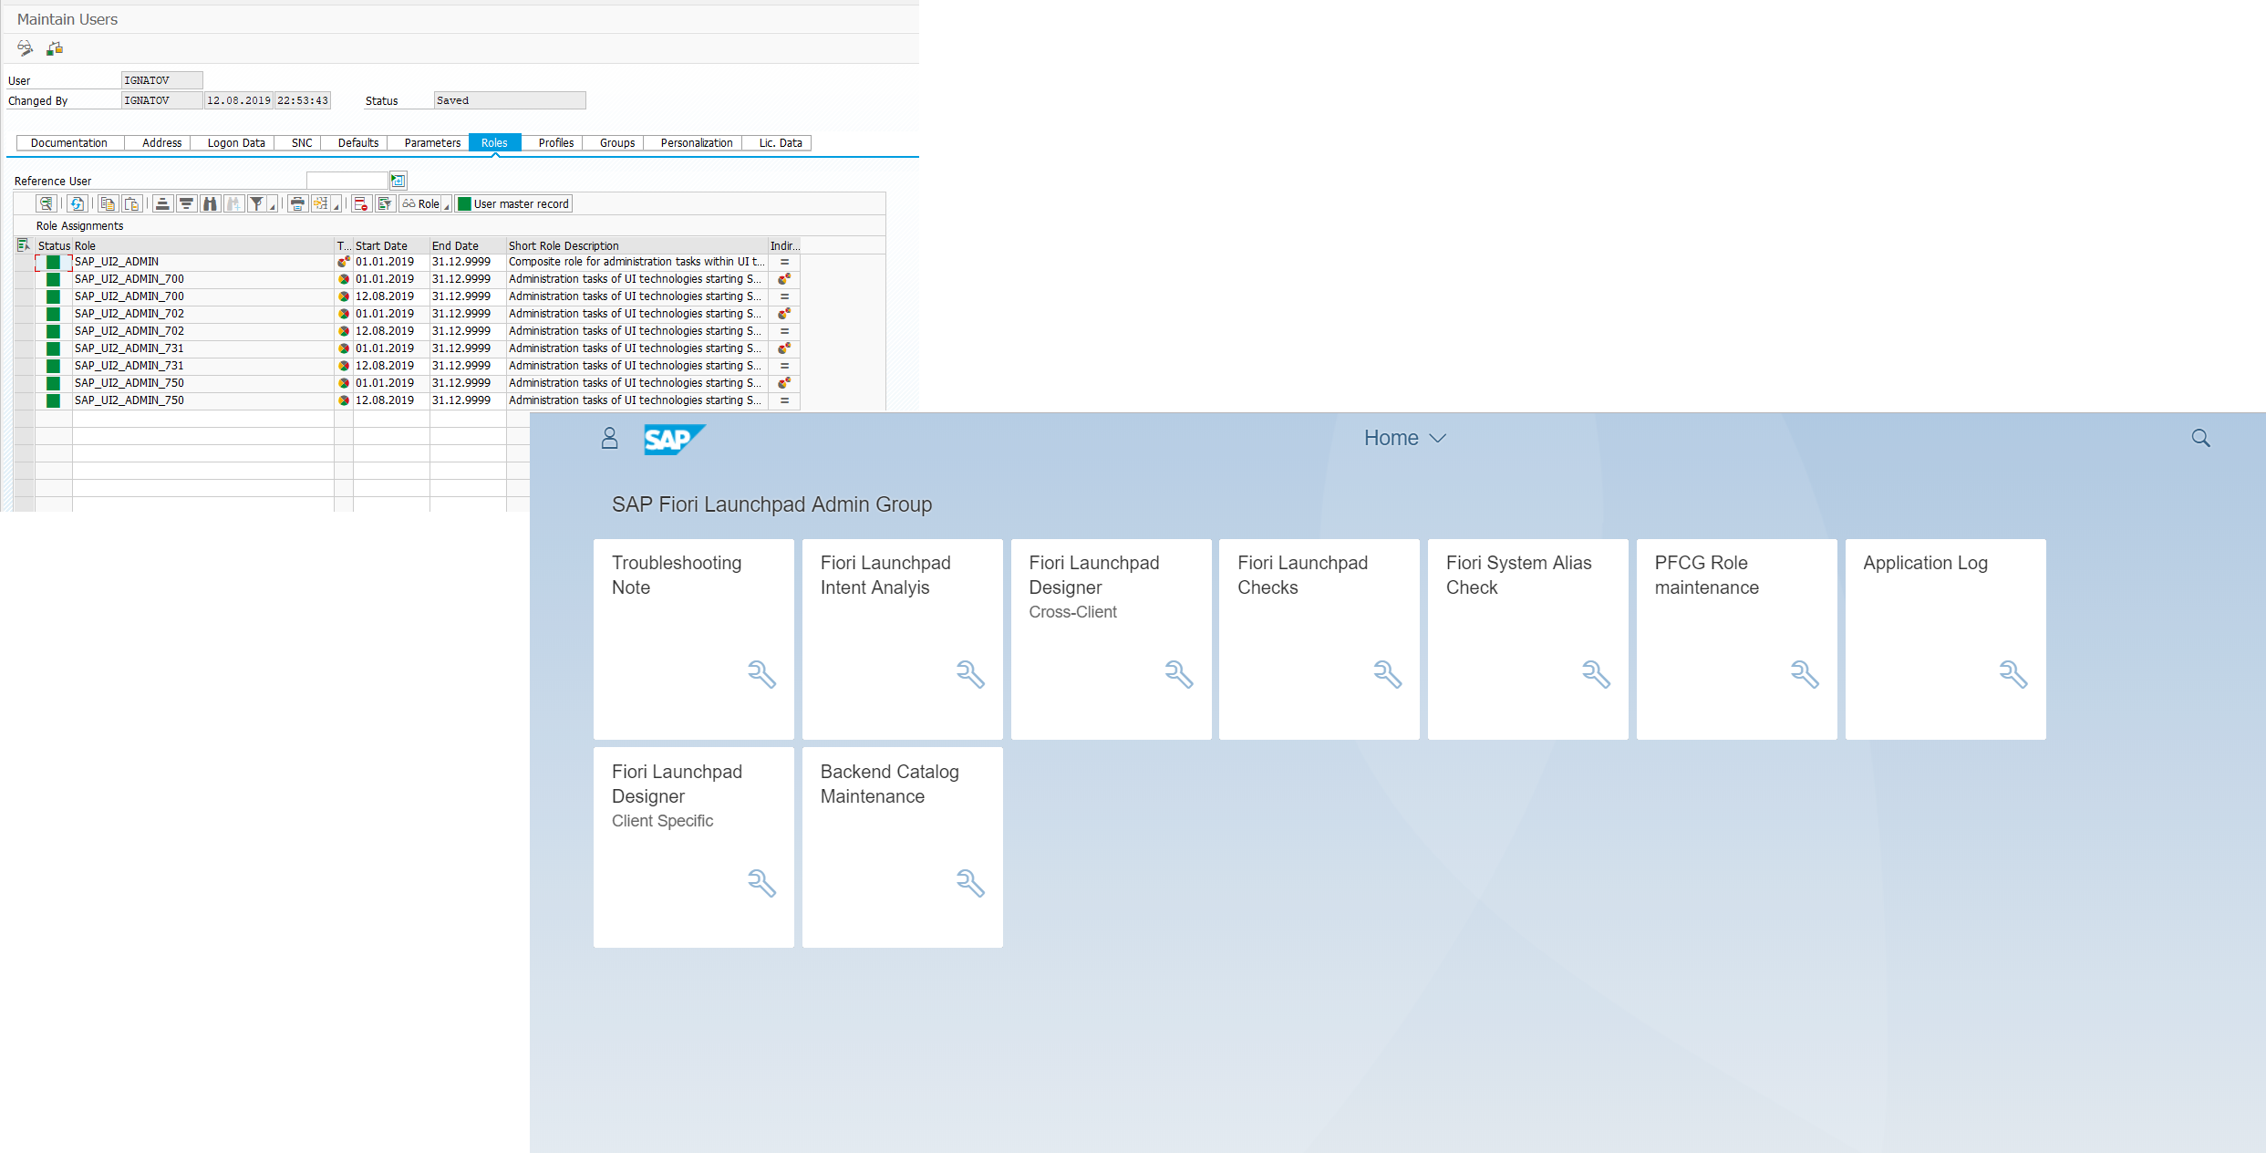Click the select-all icon left of the Status header

[23, 245]
